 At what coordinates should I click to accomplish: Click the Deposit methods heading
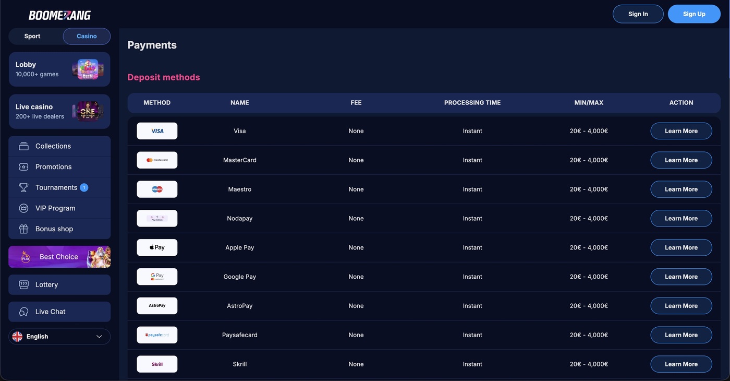[x=164, y=77]
